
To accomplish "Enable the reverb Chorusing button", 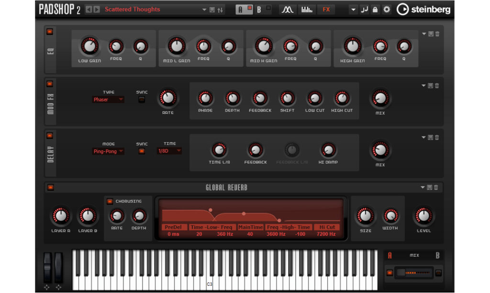I will 110,201.
